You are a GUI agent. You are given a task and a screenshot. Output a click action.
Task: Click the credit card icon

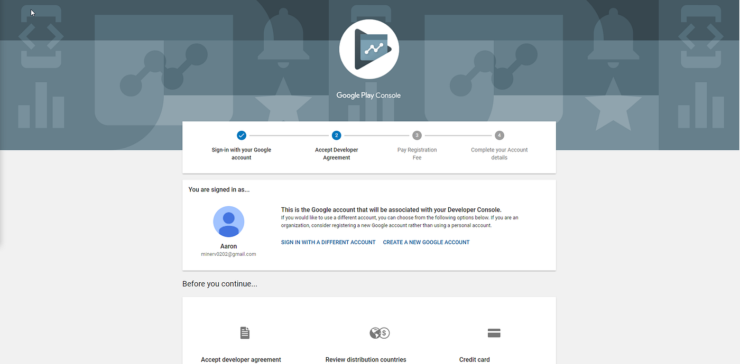(x=494, y=333)
